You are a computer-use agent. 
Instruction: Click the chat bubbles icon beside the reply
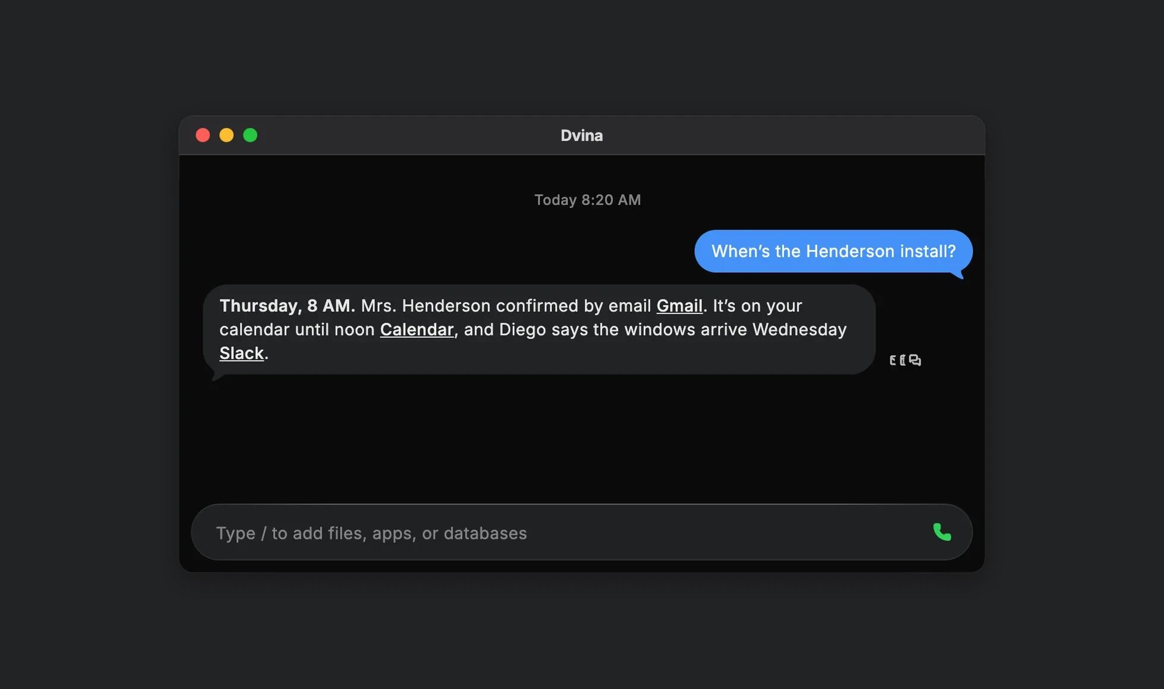pos(915,360)
